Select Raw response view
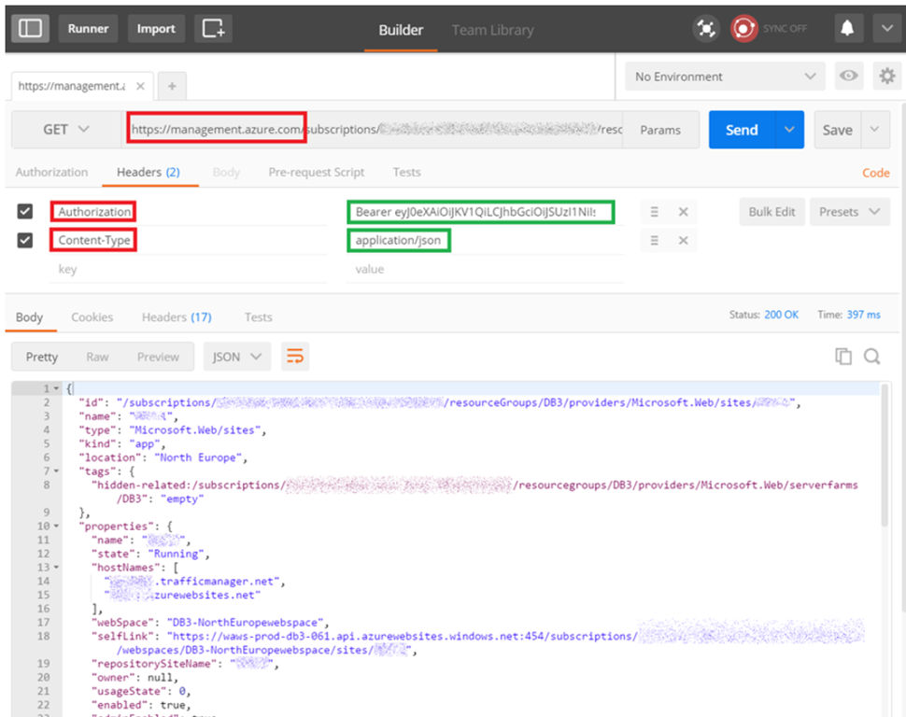The width and height of the screenshot is (906, 717). (x=97, y=357)
